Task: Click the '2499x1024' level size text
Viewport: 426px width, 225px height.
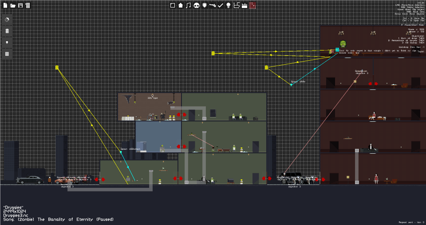Action: (x=15, y=211)
